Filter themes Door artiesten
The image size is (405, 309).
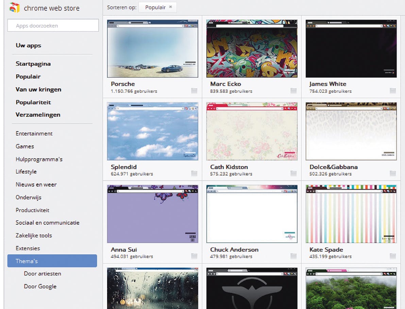coord(43,274)
